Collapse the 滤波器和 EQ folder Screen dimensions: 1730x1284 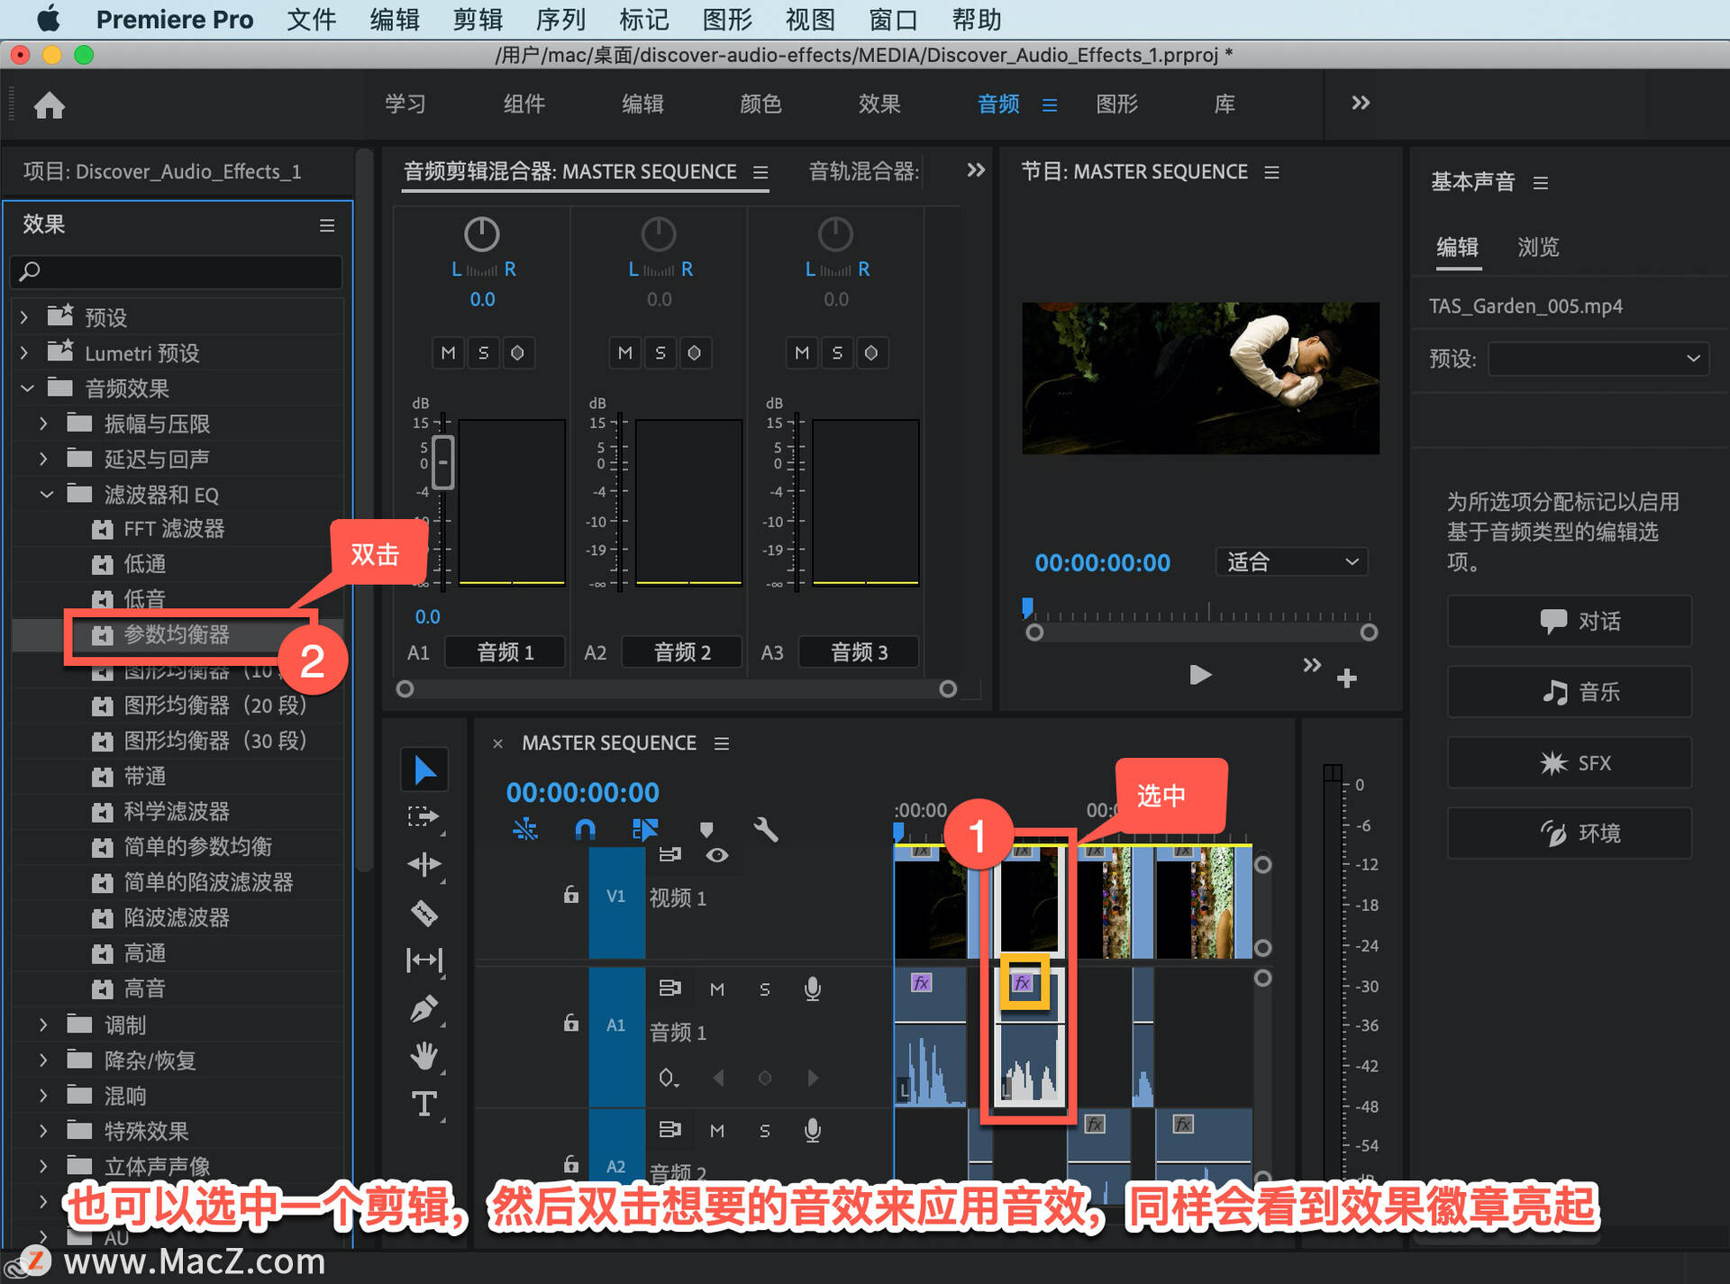click(47, 495)
